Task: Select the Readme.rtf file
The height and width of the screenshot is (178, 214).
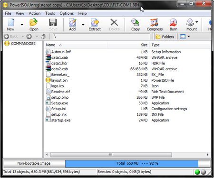Action: pyautogui.click(x=60, y=92)
